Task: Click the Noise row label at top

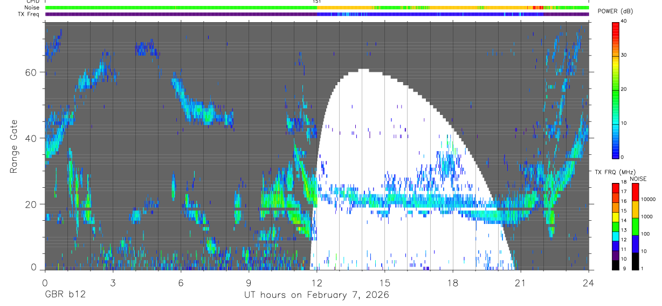Action: pyautogui.click(x=32, y=8)
